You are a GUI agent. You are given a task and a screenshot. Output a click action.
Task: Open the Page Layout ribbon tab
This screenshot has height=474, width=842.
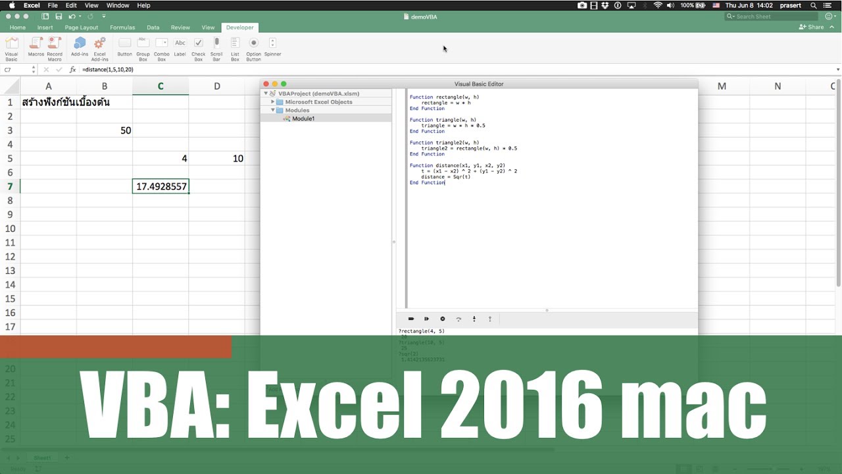point(82,28)
